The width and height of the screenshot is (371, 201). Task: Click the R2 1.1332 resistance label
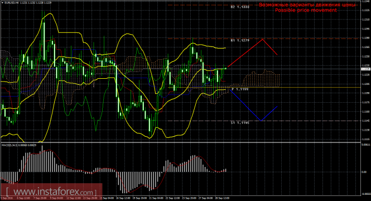tap(240, 7)
